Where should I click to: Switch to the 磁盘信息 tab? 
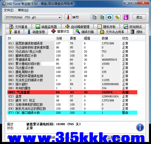(x=36, y=32)
